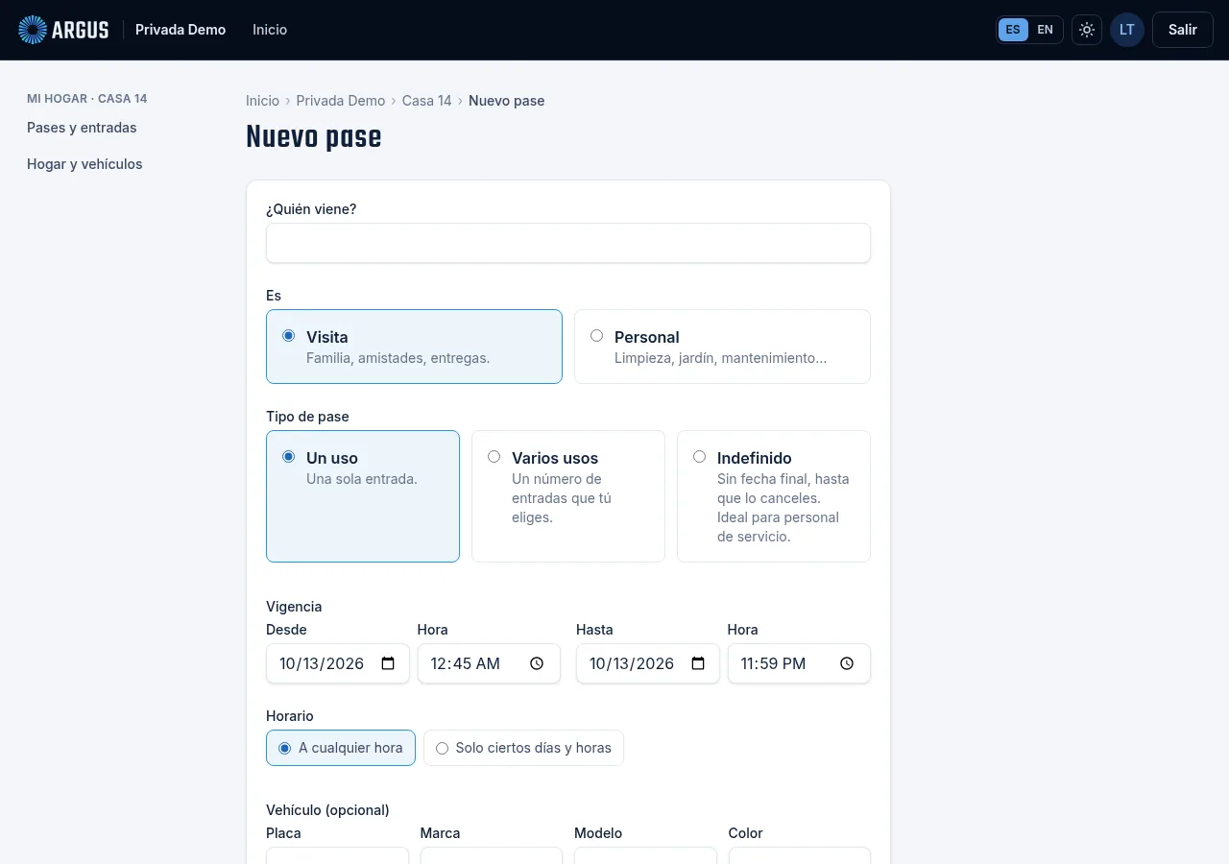Follow the Inicio breadcrumb link

tap(262, 101)
